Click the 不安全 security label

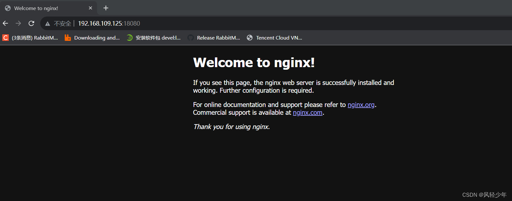click(x=62, y=24)
